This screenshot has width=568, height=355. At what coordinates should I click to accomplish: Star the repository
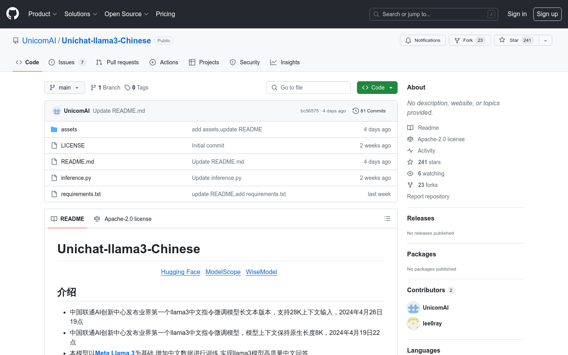click(516, 40)
